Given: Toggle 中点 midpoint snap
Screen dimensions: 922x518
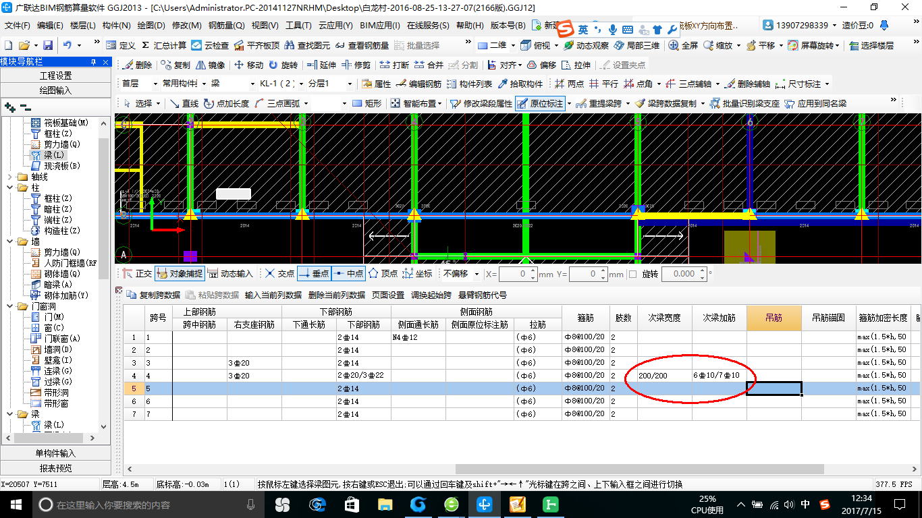Looking at the screenshot, I should tap(349, 274).
